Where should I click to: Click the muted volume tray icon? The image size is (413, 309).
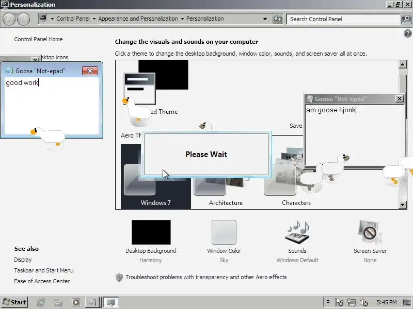pyautogui.click(x=363, y=302)
